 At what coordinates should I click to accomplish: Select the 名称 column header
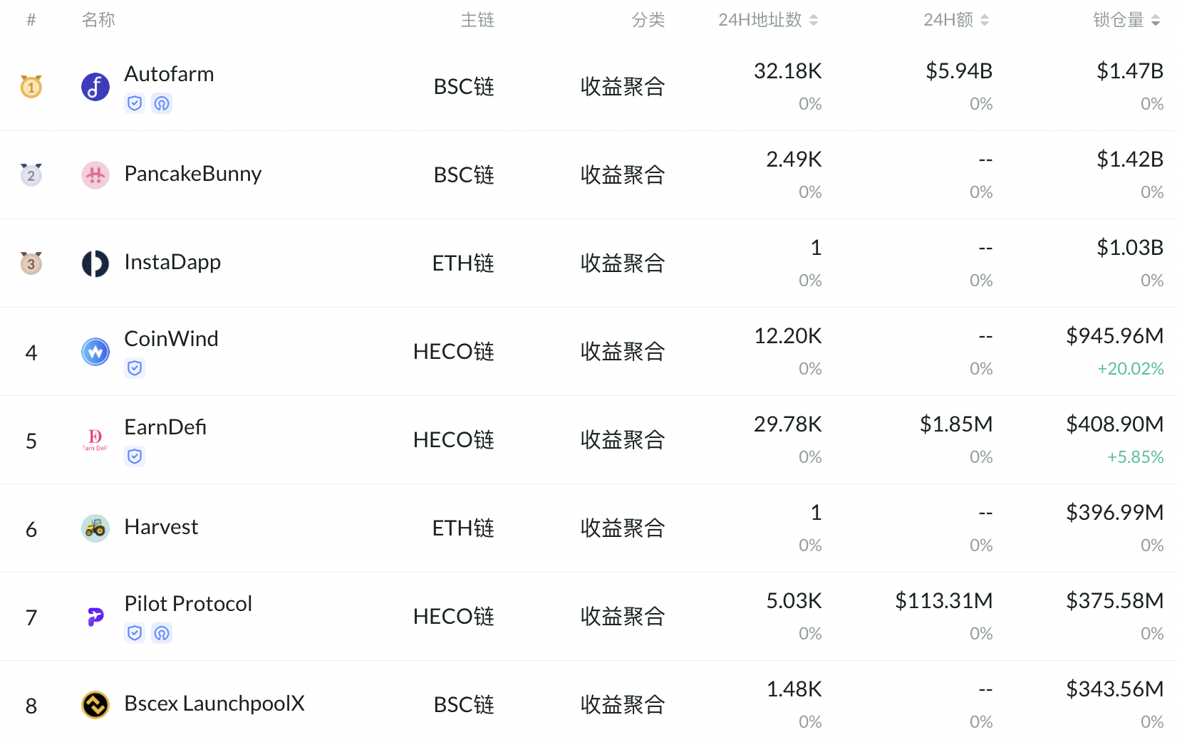[98, 20]
